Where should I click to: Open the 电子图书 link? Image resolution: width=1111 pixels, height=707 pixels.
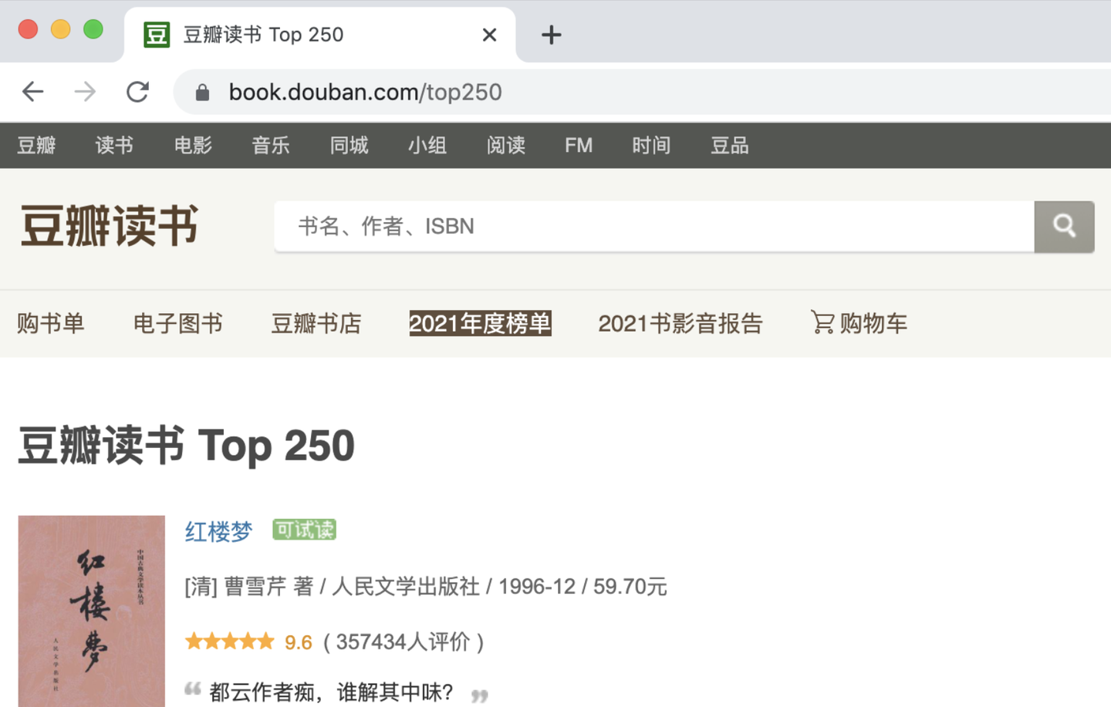pyautogui.click(x=178, y=323)
